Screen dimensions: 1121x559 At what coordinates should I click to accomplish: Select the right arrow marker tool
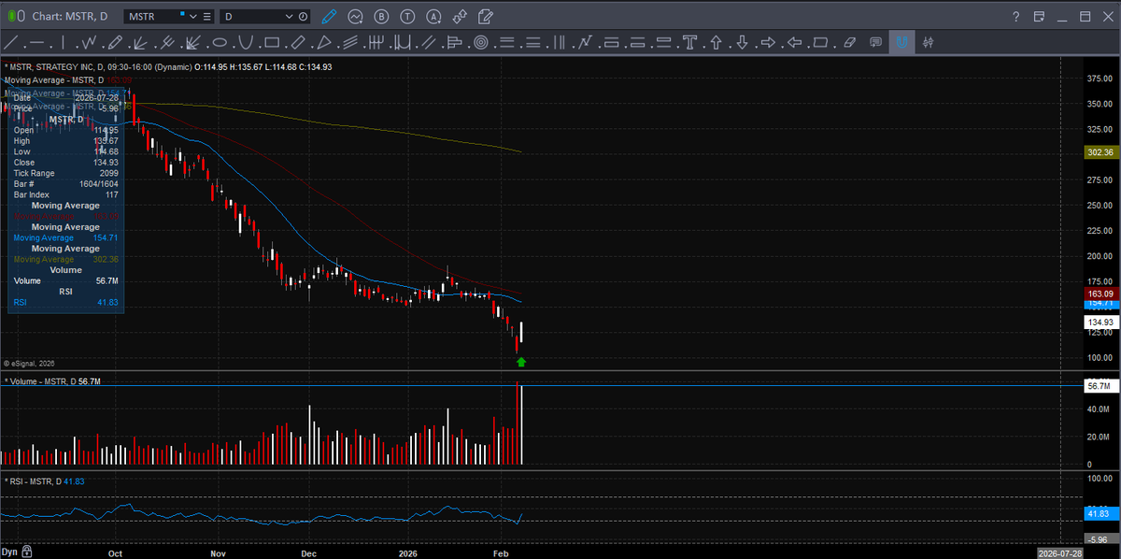point(769,42)
